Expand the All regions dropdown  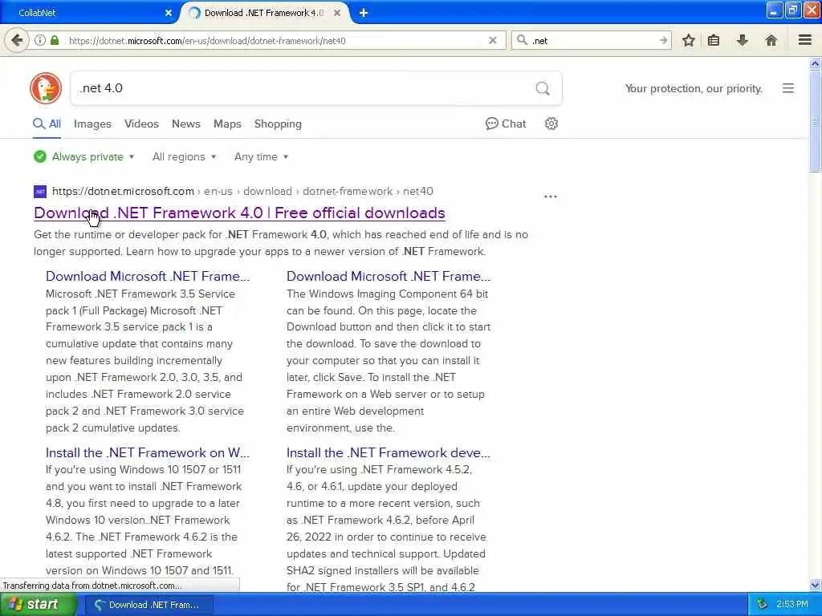[184, 156]
